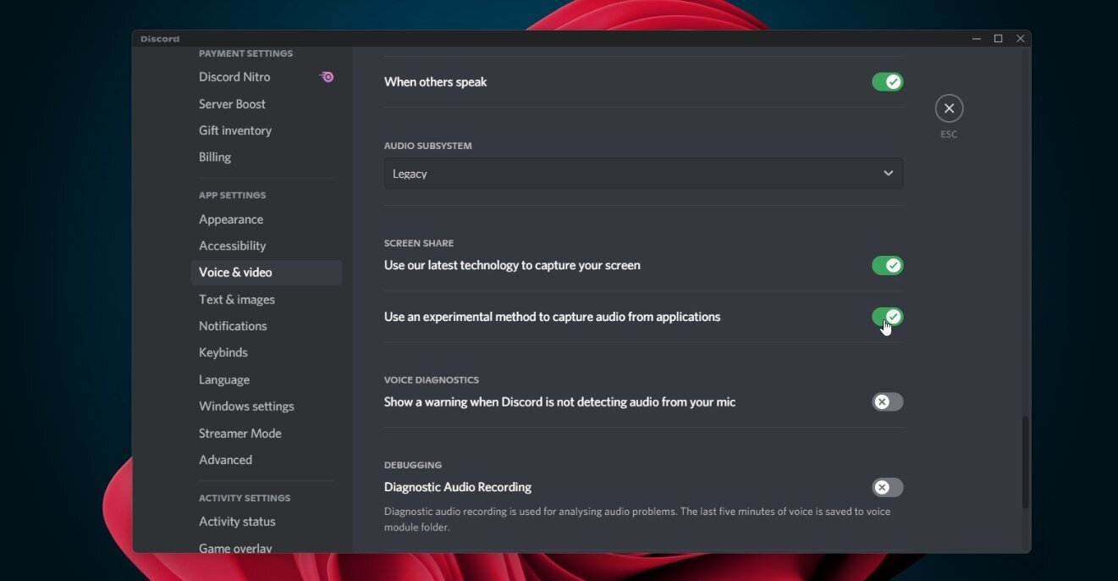Open Gift inventory settings
The width and height of the screenshot is (1118, 581).
pyautogui.click(x=235, y=130)
